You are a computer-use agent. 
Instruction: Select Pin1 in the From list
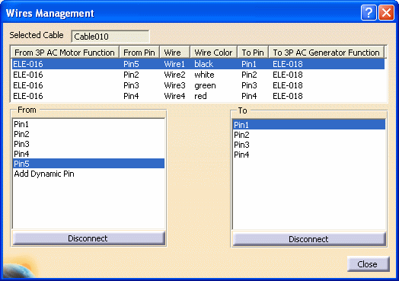point(88,124)
